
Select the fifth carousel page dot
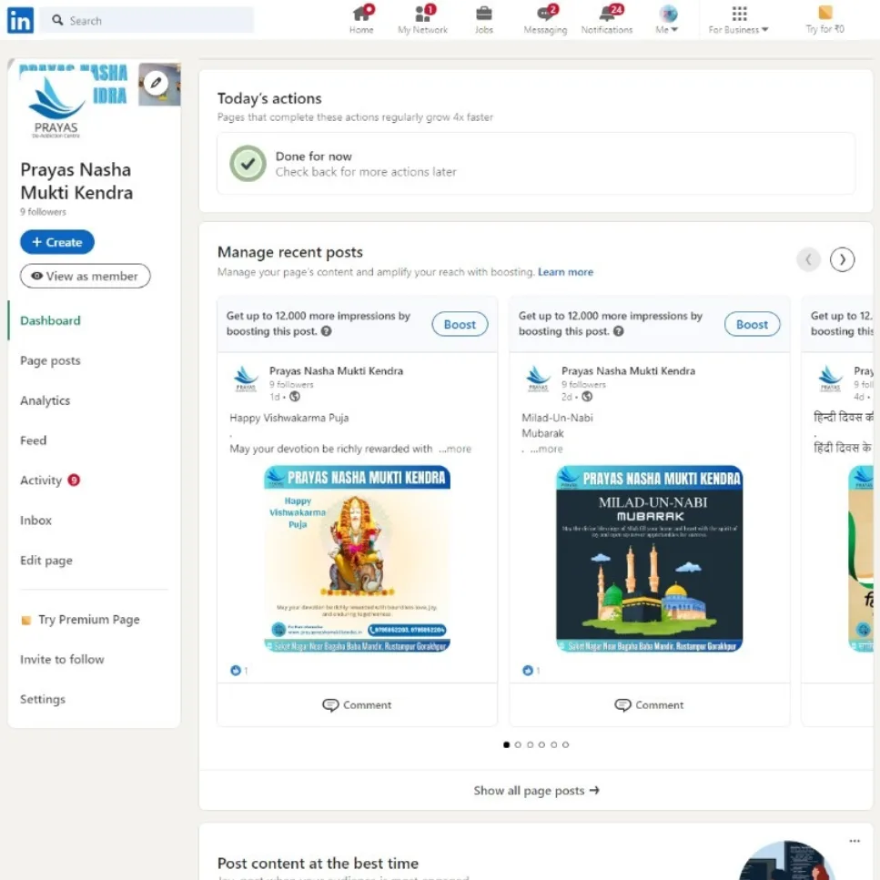[x=554, y=744]
